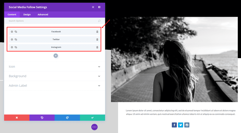
Task: Duplicate the Twitter social network item
Action: 16,40
